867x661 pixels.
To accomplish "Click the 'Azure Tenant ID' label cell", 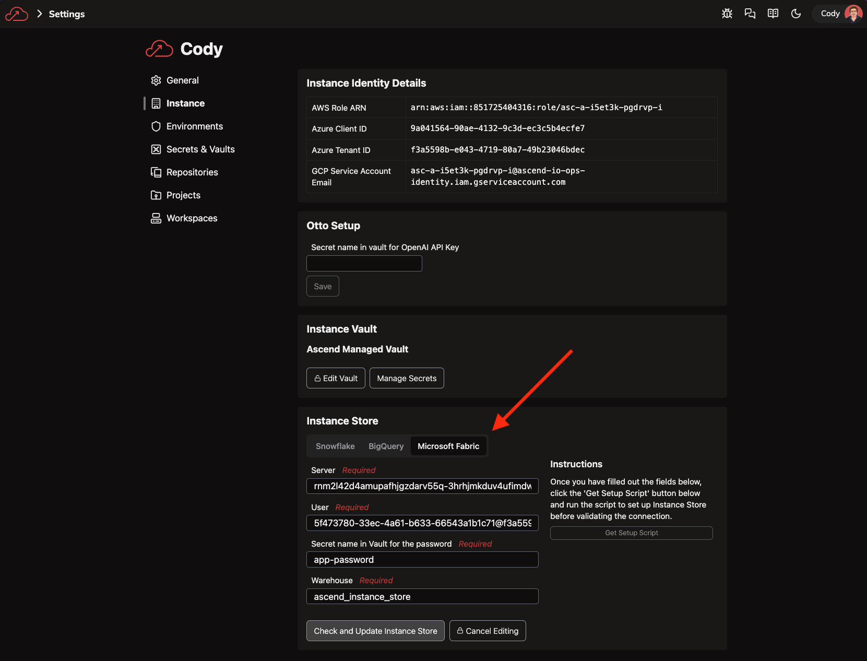I will tap(356, 150).
